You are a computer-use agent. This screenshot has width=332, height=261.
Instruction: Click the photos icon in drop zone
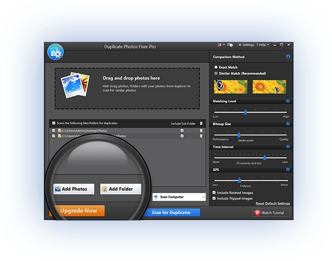(x=75, y=85)
